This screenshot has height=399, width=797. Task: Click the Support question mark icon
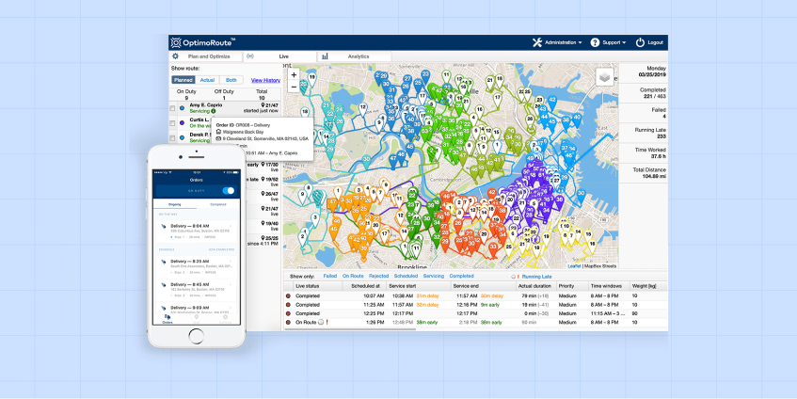tap(595, 42)
